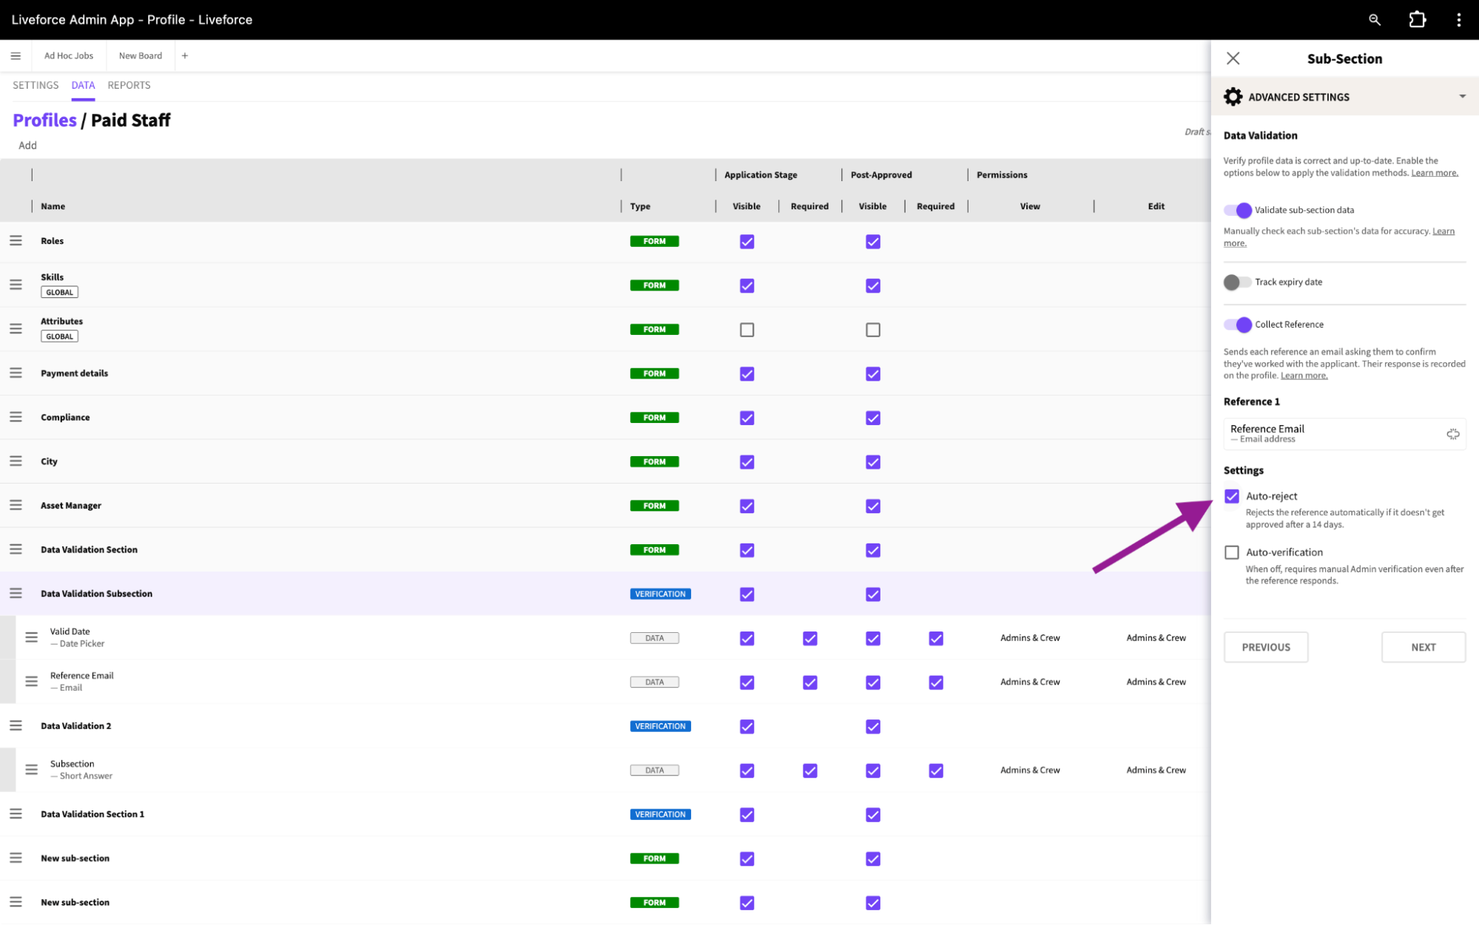This screenshot has height=925, width=1479.
Task: Grab the drag handle for Valid Date row
Action: [x=31, y=637]
